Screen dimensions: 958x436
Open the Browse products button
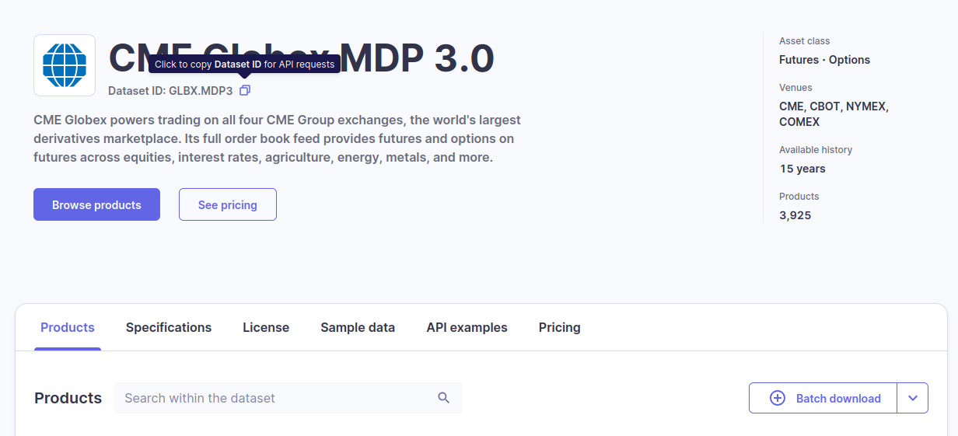click(x=96, y=204)
